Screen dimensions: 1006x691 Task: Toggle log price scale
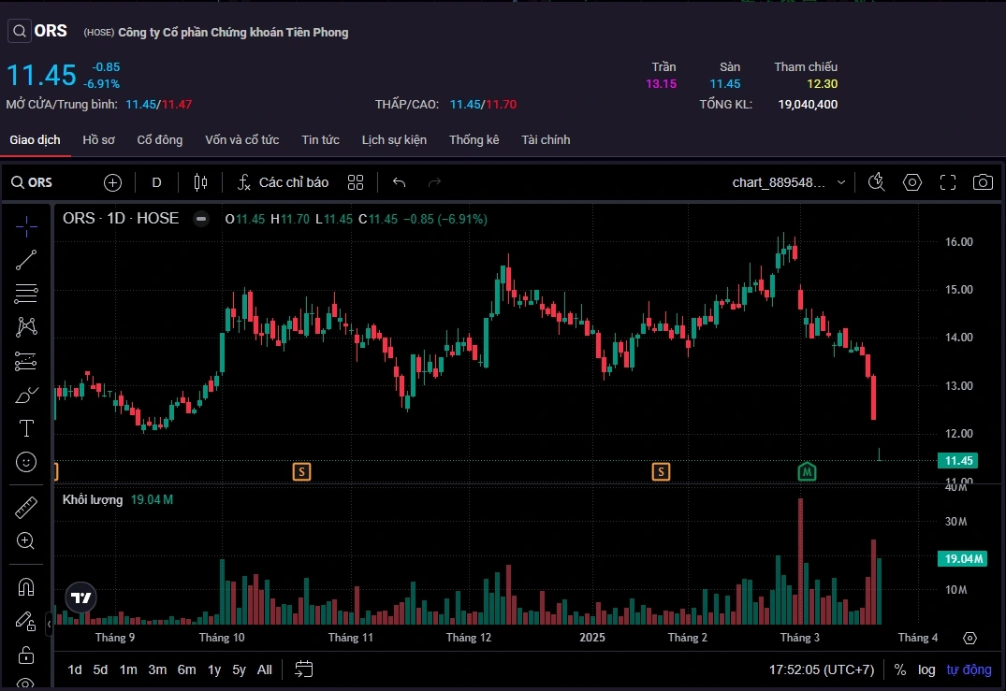click(x=926, y=669)
